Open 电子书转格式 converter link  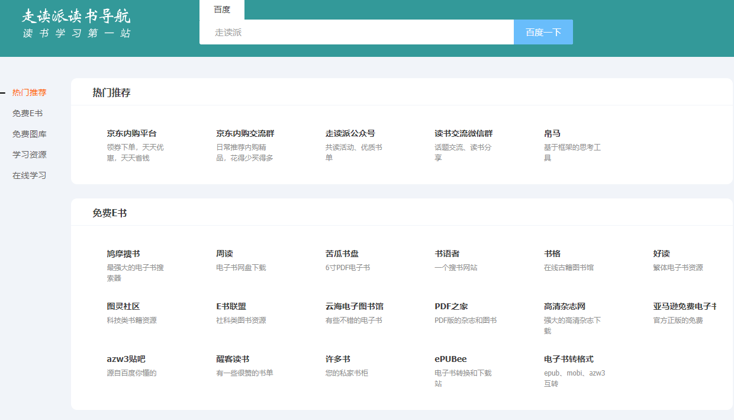tap(568, 359)
